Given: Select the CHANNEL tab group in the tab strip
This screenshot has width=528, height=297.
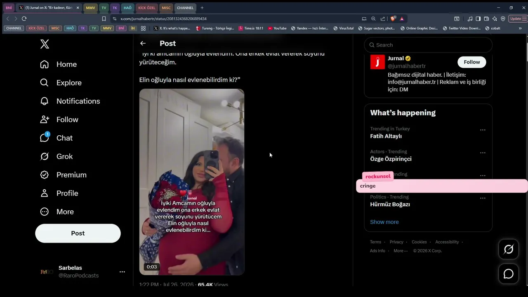Looking at the screenshot, I should (185, 8).
